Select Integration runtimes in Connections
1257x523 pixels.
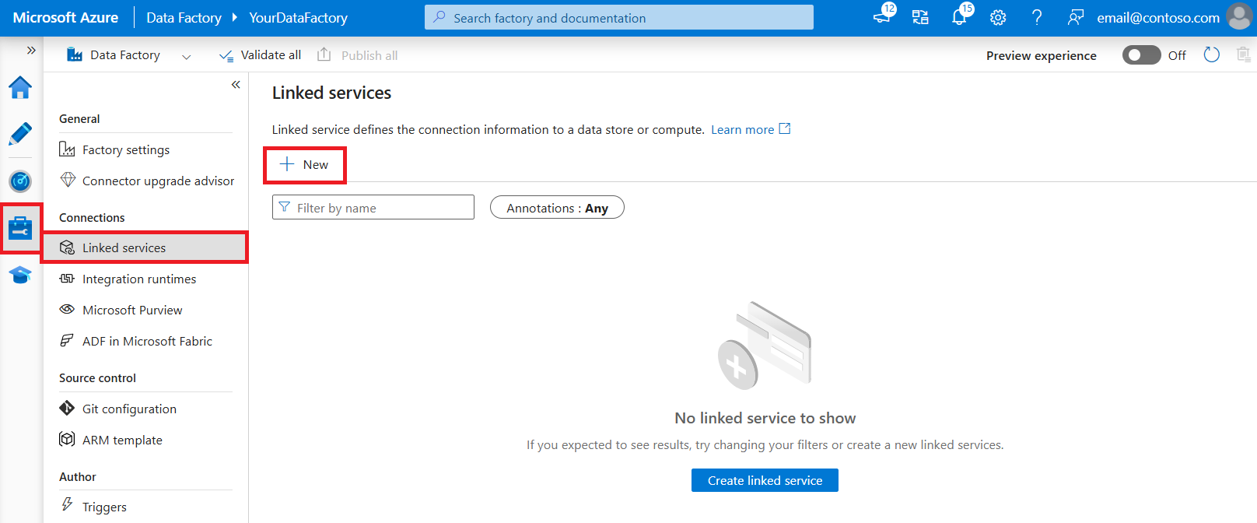click(x=139, y=279)
